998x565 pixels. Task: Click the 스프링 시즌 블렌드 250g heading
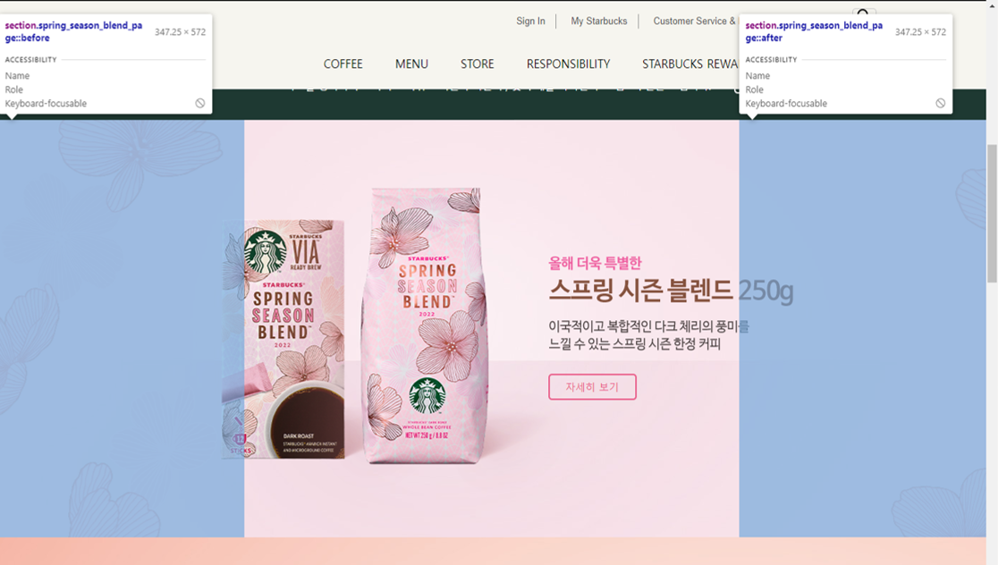click(x=671, y=291)
